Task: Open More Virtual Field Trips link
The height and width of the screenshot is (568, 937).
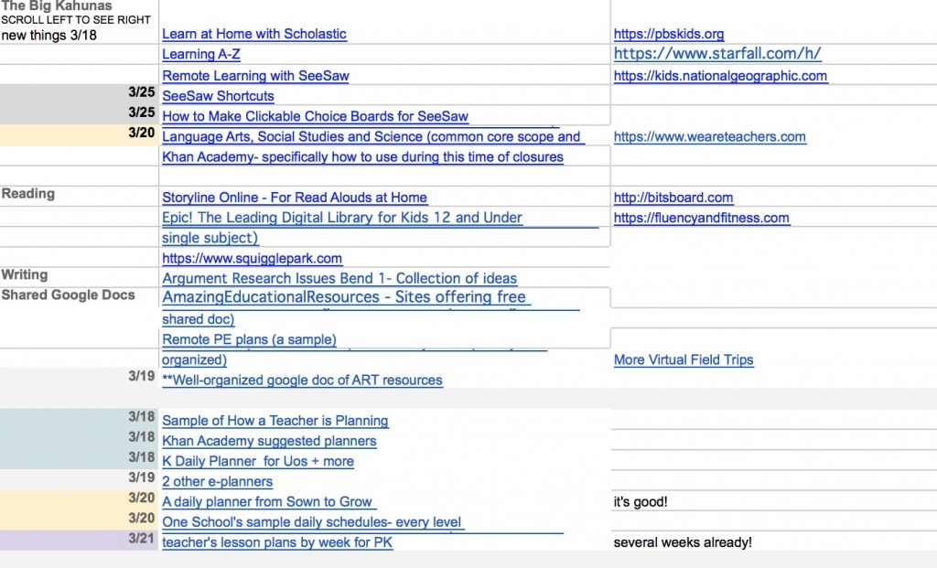Action: 683,360
